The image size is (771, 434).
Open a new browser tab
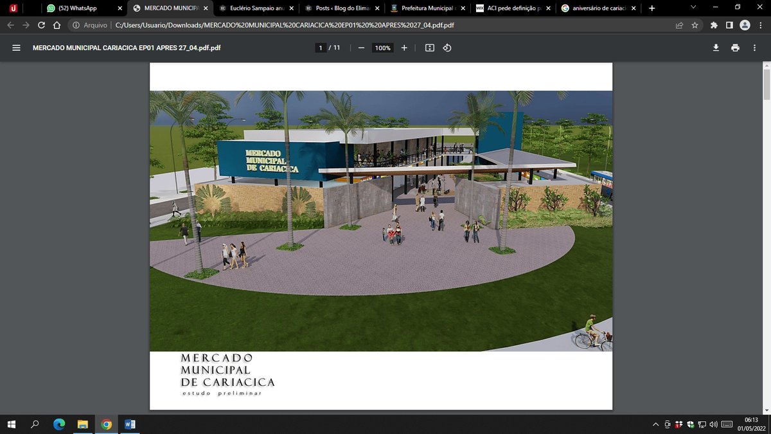(652, 8)
